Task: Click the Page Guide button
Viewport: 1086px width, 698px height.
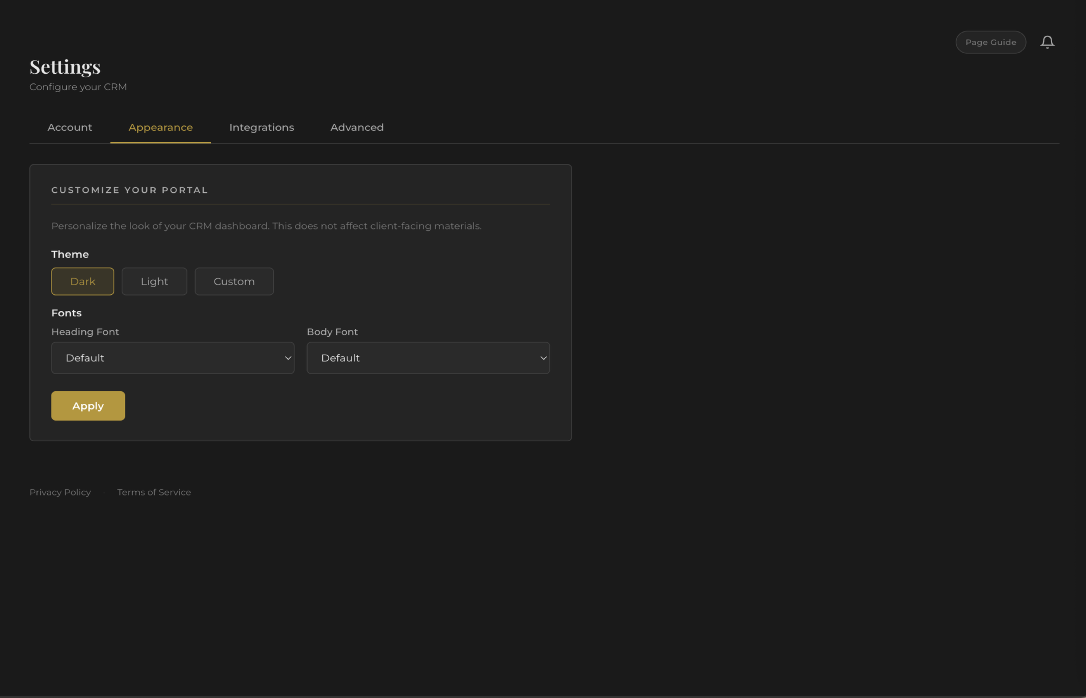Action: tap(991, 42)
